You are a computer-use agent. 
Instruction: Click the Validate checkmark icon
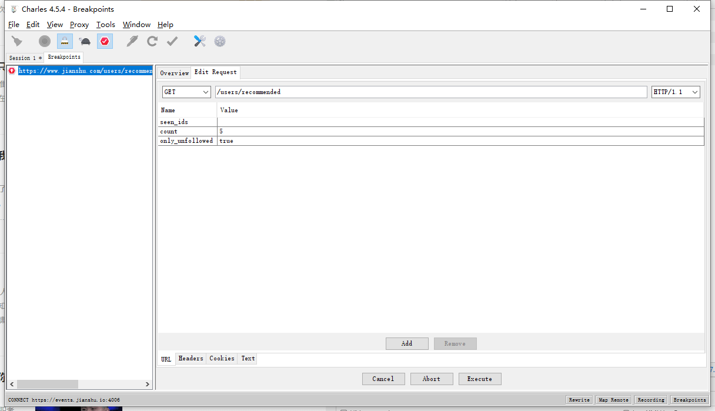172,41
